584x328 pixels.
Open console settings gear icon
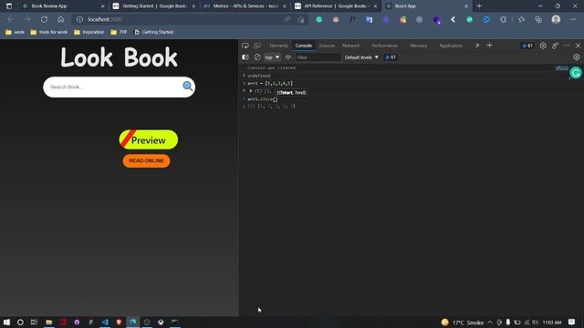point(576,57)
